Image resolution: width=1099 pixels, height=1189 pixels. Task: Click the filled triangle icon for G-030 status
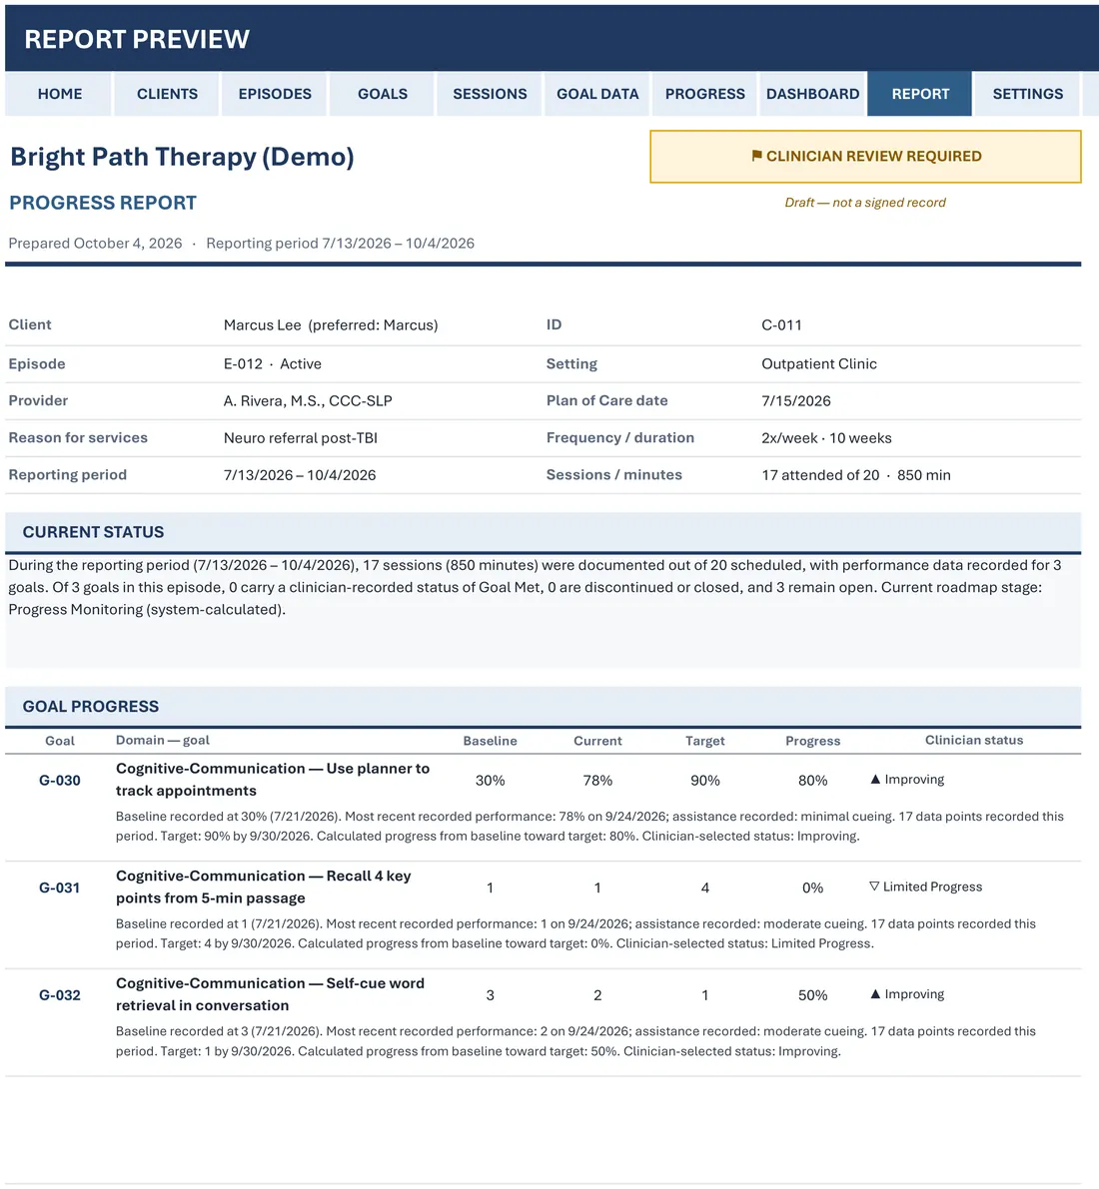(x=875, y=779)
